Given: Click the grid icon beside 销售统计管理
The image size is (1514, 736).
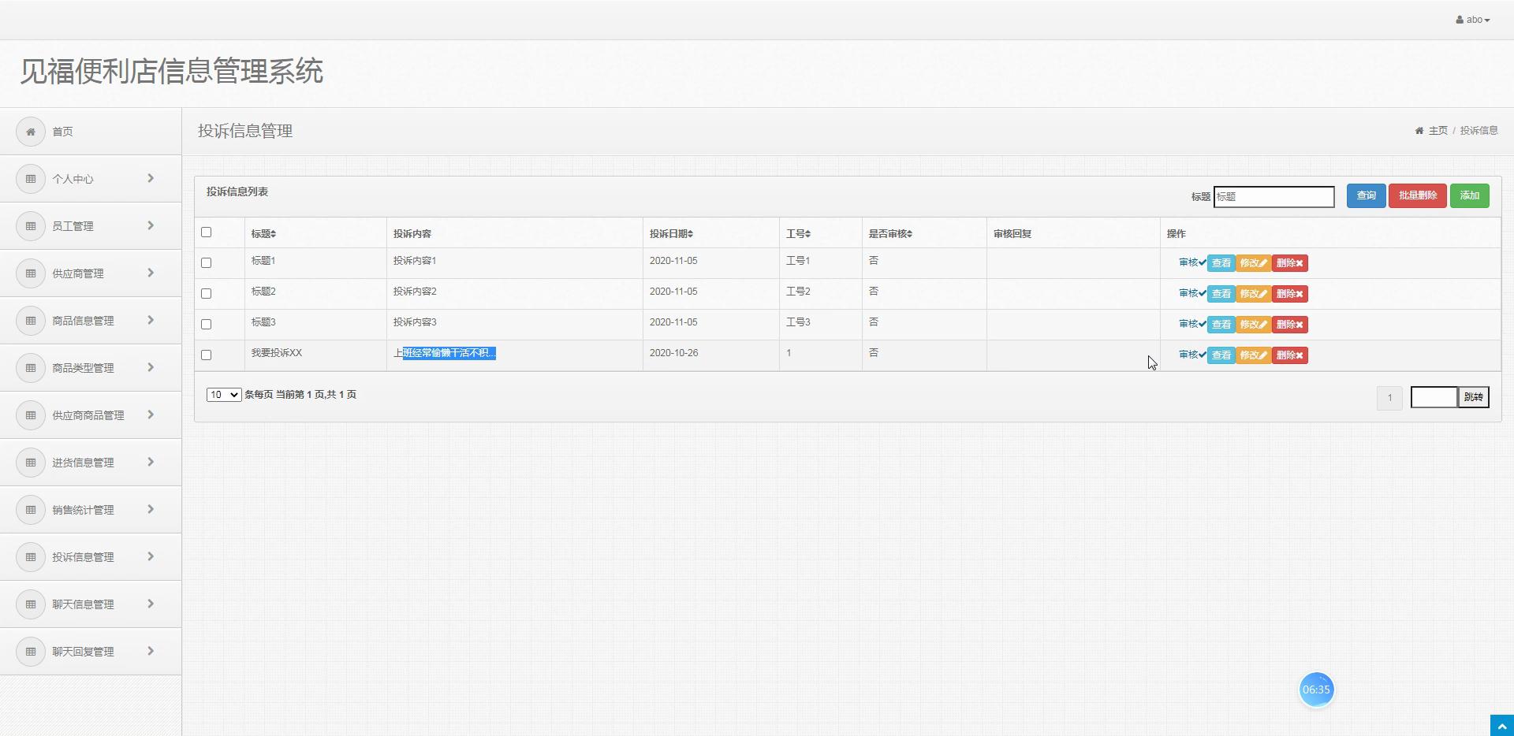Looking at the screenshot, I should (31, 510).
